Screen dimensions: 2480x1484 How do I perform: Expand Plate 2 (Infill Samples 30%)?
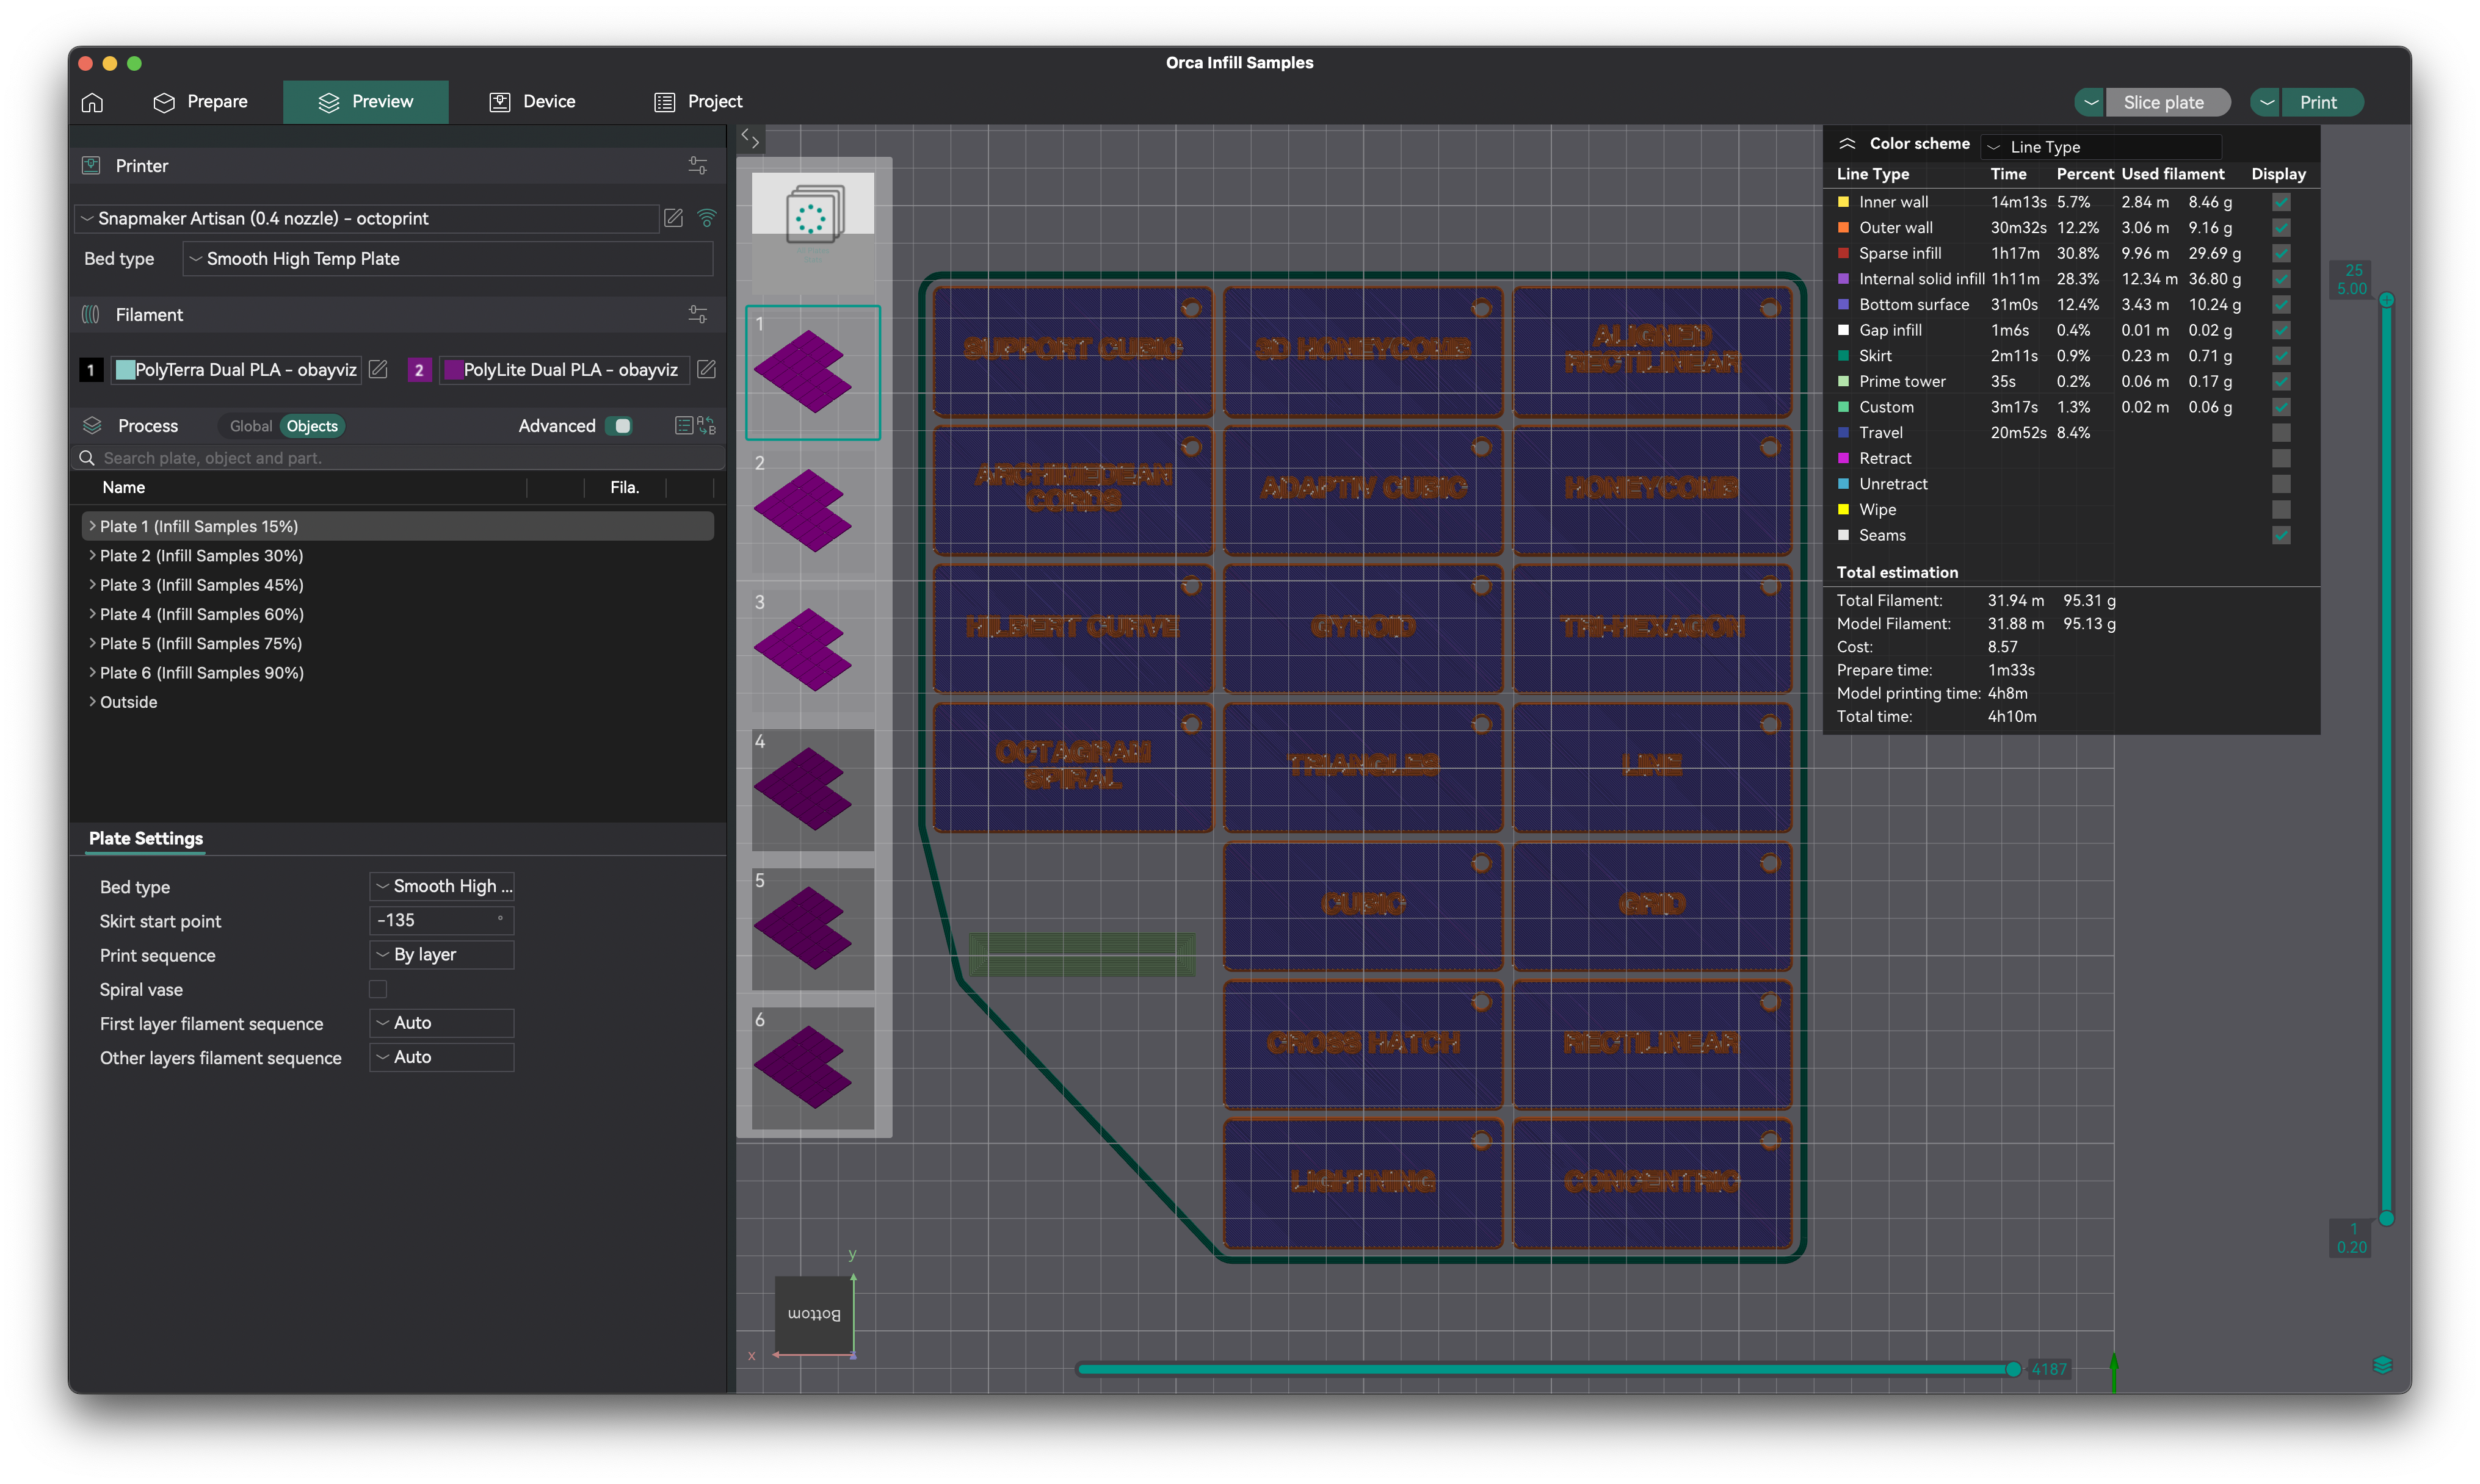[x=92, y=556]
